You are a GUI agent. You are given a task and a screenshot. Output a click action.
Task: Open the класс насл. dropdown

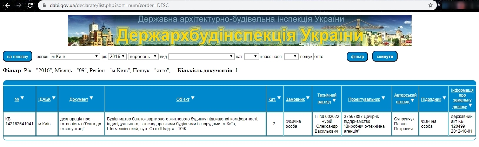tap(291, 56)
